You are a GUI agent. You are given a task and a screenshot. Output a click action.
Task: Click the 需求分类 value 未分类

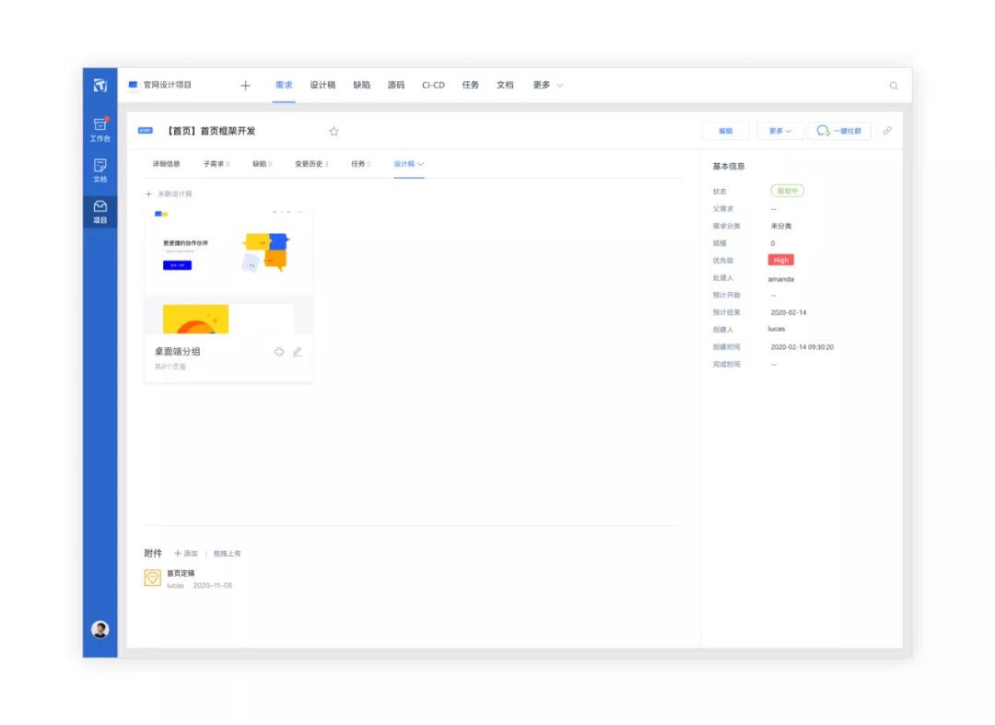(780, 226)
